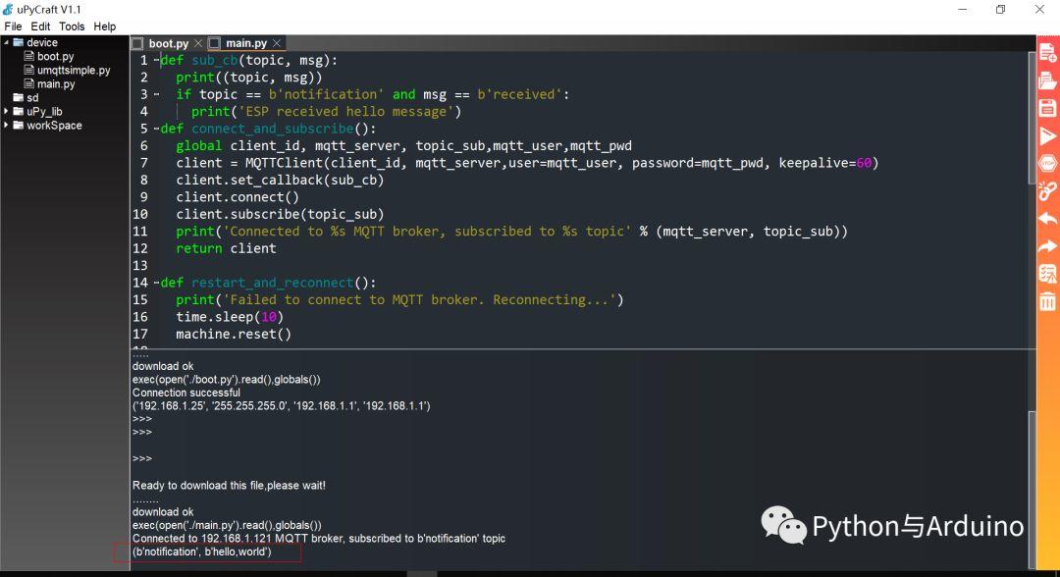Click console output (b'notification', b'hello,world')
1060x577 pixels.
coord(202,552)
